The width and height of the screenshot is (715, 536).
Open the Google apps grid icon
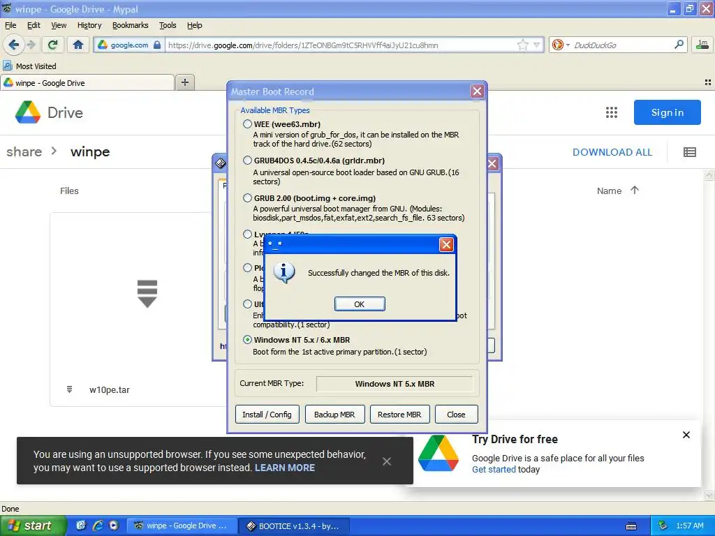tap(612, 112)
